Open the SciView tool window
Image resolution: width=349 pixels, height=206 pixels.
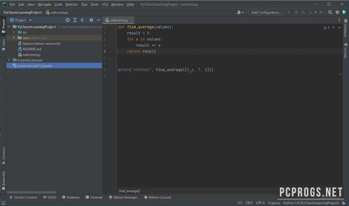pyautogui.click(x=346, y=51)
